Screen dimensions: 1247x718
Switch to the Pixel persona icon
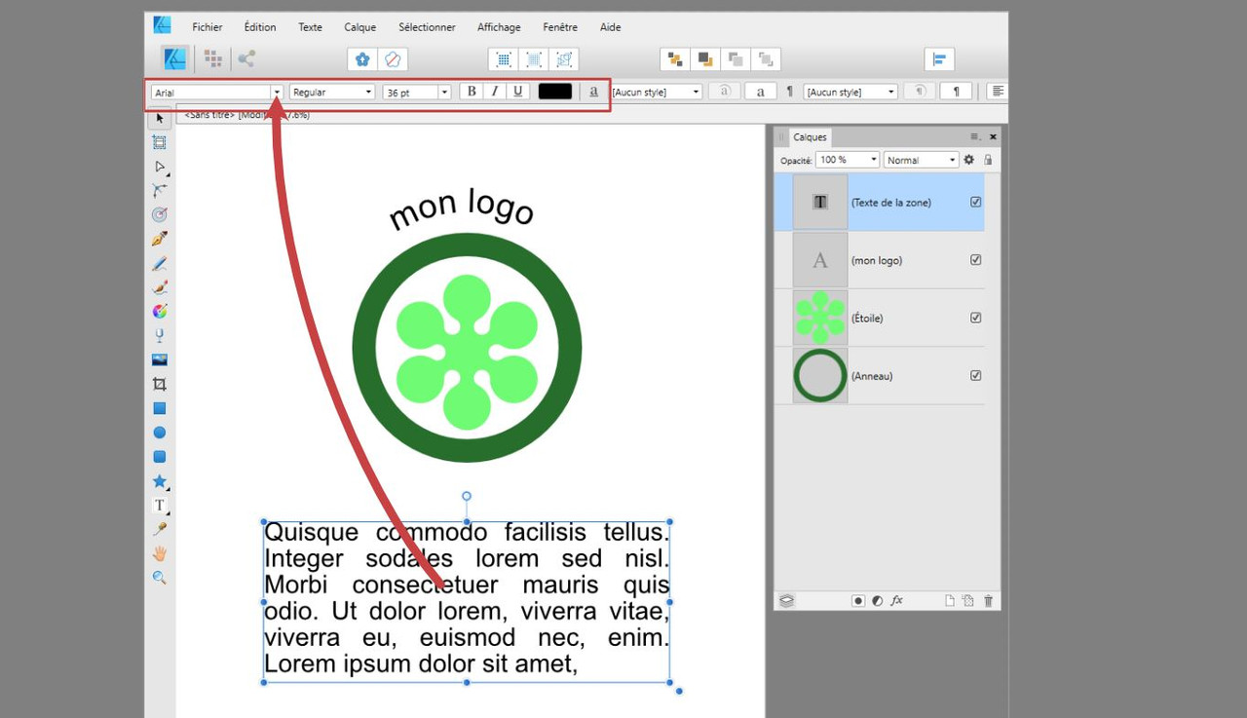tap(212, 58)
